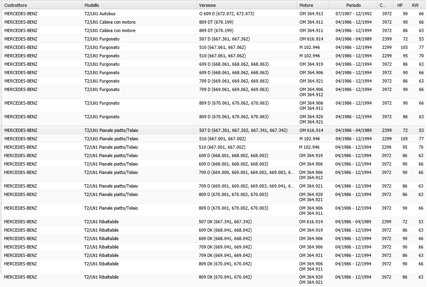Select the 'T2/LN1 Autobus' model cell
Image resolution: width=427 pixels, height=287 pixels.
click(x=100, y=14)
